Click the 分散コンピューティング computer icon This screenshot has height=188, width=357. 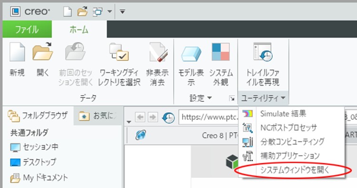248,142
